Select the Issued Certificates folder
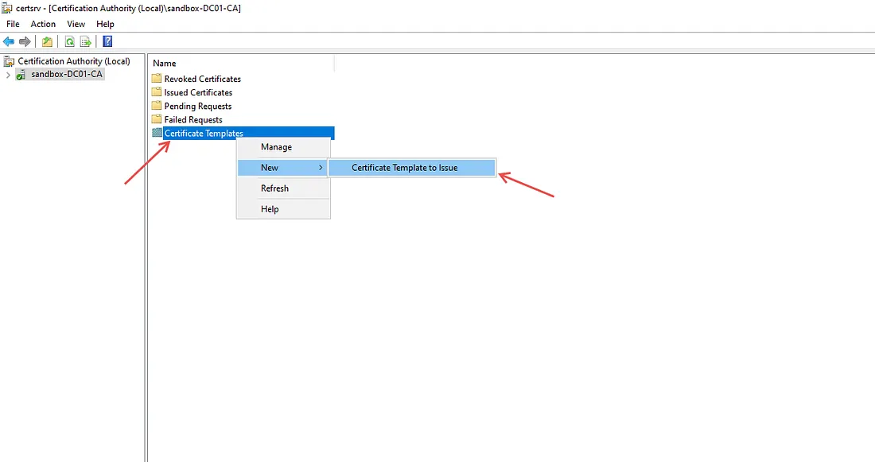The height and width of the screenshot is (462, 875). [x=198, y=92]
